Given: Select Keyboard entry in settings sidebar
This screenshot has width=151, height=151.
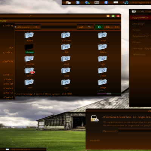Looking at the screenshot, I should [140, 36].
